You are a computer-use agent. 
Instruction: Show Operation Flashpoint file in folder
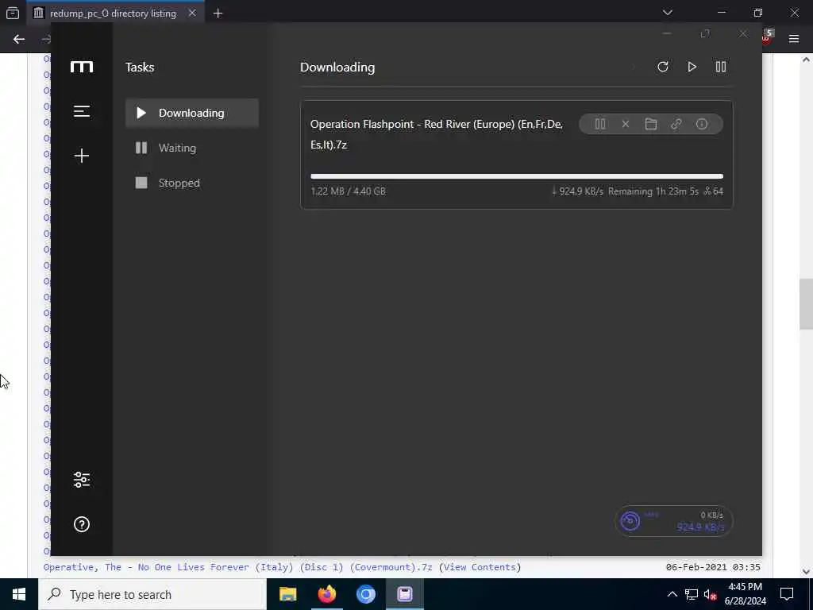651,124
